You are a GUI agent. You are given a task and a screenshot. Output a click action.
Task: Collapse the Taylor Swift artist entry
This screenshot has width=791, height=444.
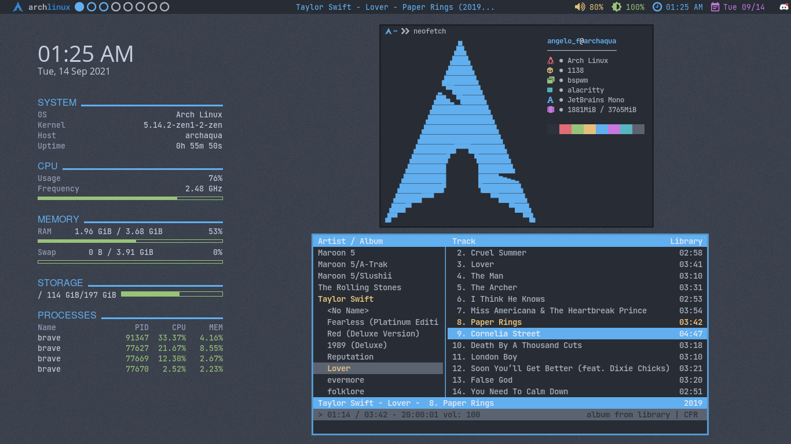click(x=379, y=299)
